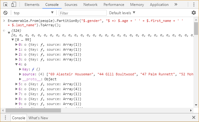Click the vertical scrollbar up arrow
Viewport: 199px width, 122px height.
[196, 20]
